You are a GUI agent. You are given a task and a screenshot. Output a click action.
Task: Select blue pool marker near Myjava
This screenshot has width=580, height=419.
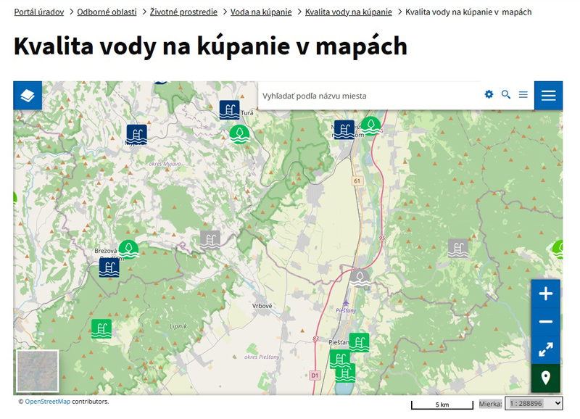click(136, 134)
